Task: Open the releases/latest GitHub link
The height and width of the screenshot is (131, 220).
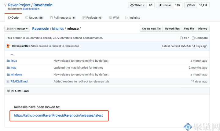Action: click(58, 115)
